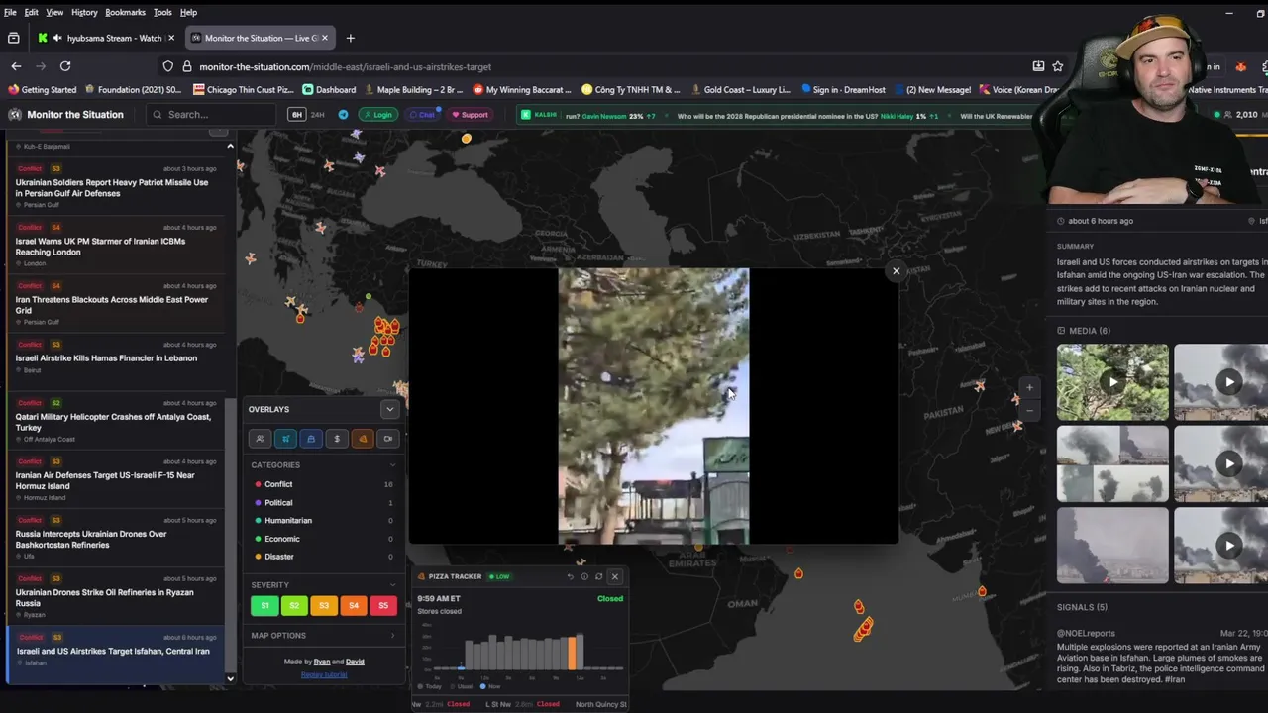Close the Pizza Tracker widget
The width and height of the screenshot is (1268, 713).
click(x=614, y=576)
